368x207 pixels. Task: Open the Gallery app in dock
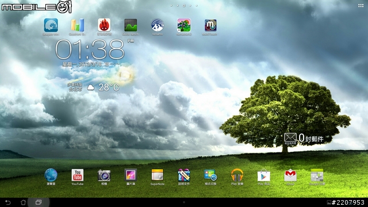131,175
